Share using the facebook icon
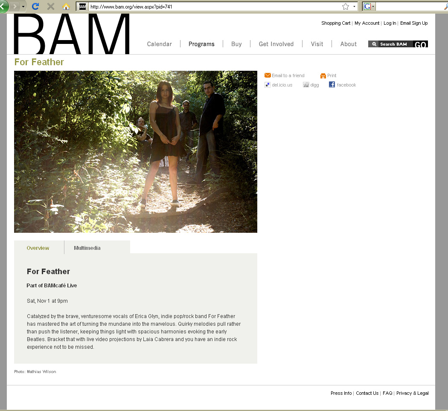 coord(332,84)
